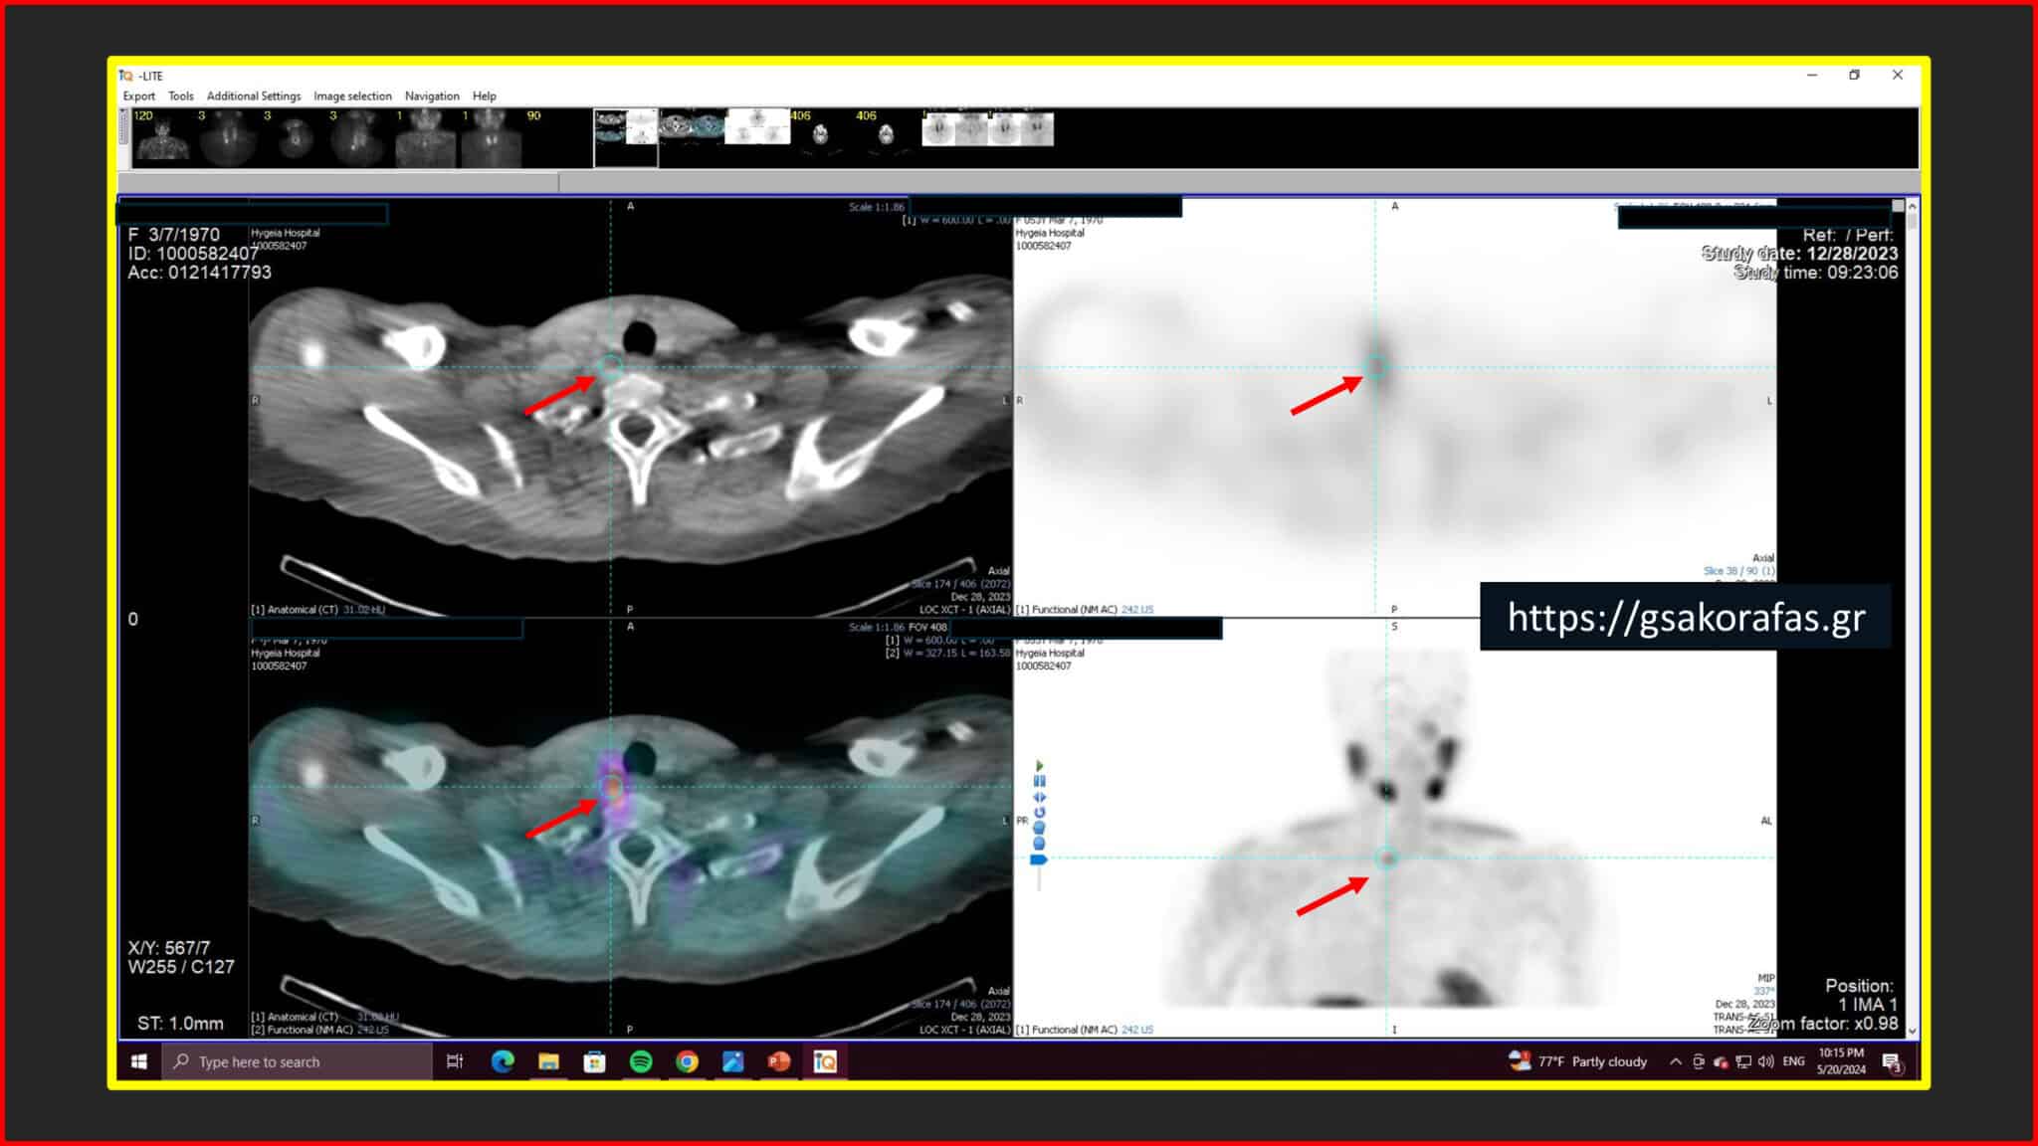
Task: Open PowerPoint from the taskbar
Action: 778,1061
